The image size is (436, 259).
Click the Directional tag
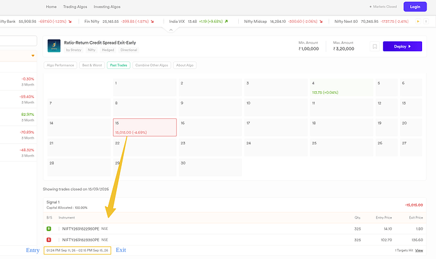pyautogui.click(x=129, y=50)
